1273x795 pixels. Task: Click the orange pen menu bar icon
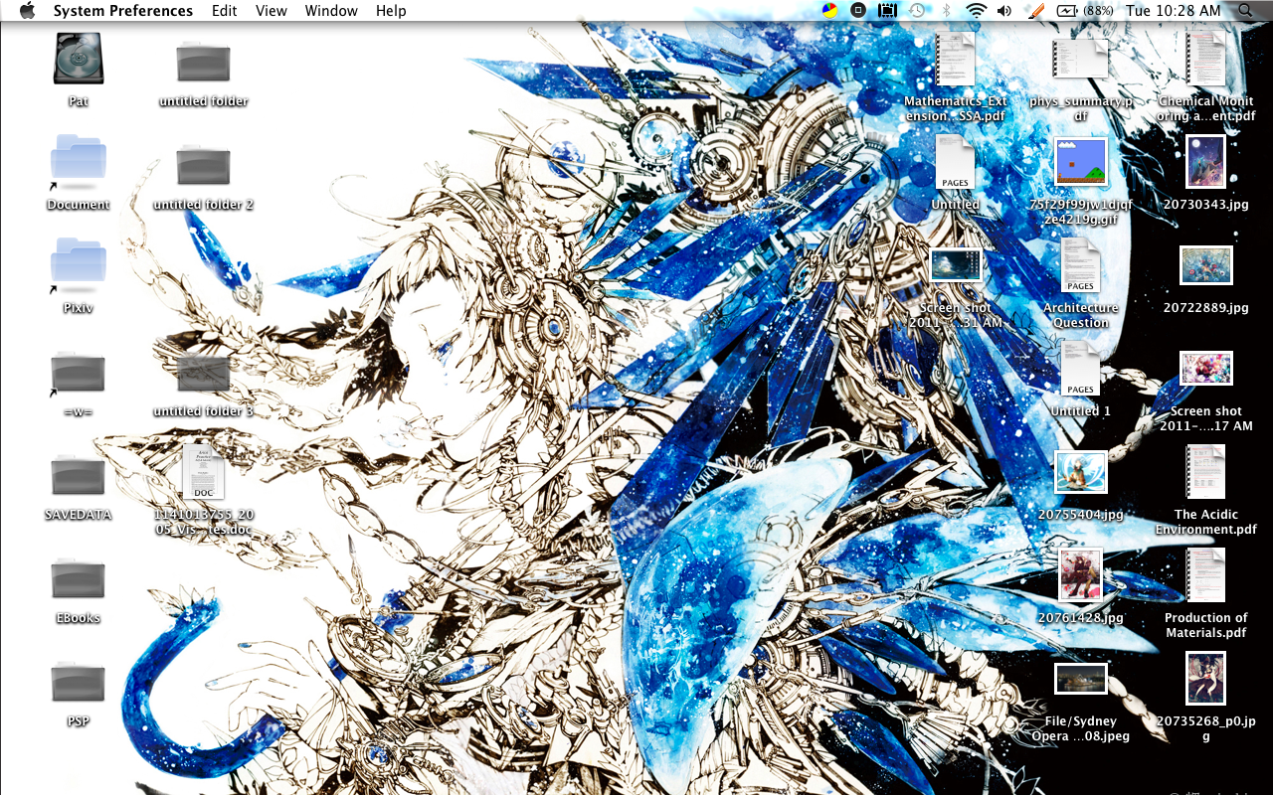click(1035, 11)
